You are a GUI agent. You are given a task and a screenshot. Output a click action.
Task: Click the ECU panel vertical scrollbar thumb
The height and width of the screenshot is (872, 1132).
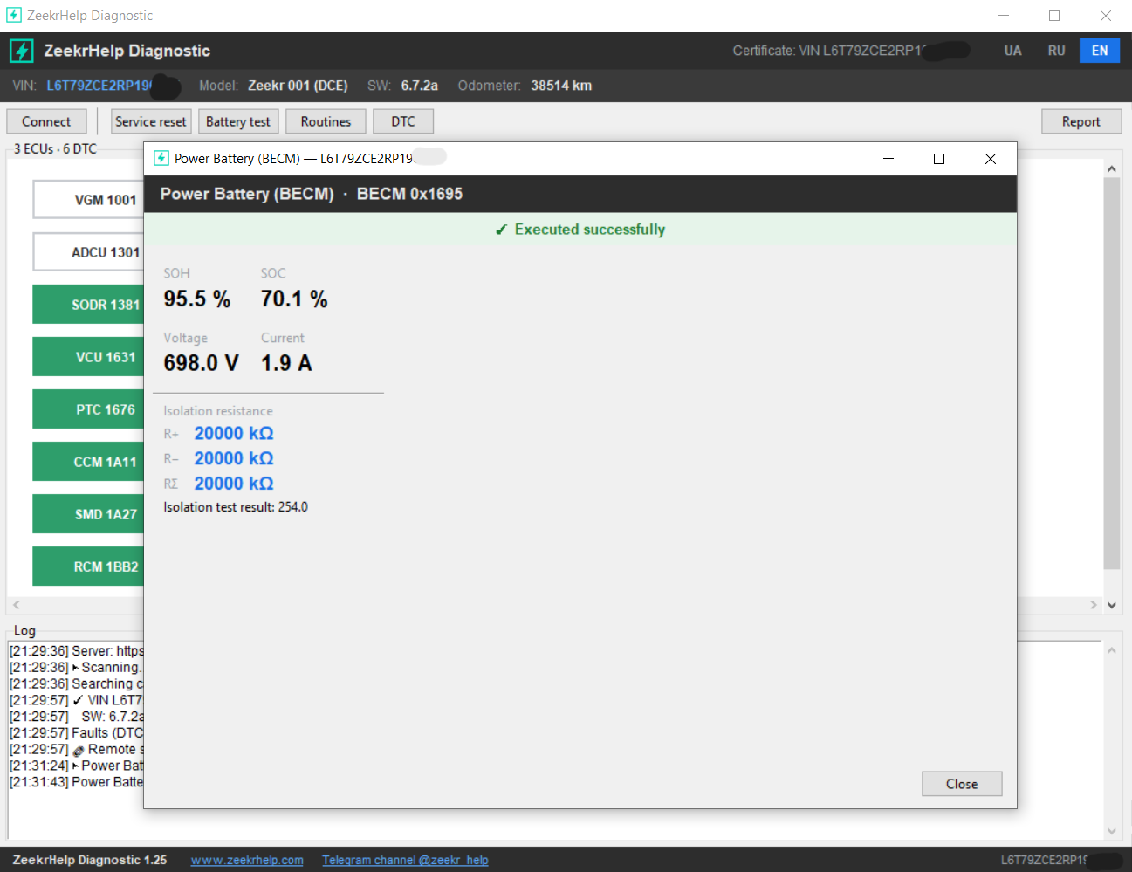(1111, 374)
